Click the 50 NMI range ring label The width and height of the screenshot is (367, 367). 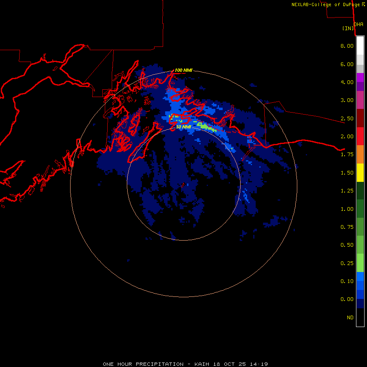(x=183, y=127)
